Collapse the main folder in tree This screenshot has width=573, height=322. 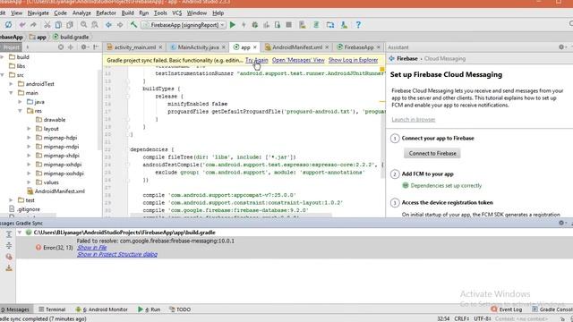11,93
